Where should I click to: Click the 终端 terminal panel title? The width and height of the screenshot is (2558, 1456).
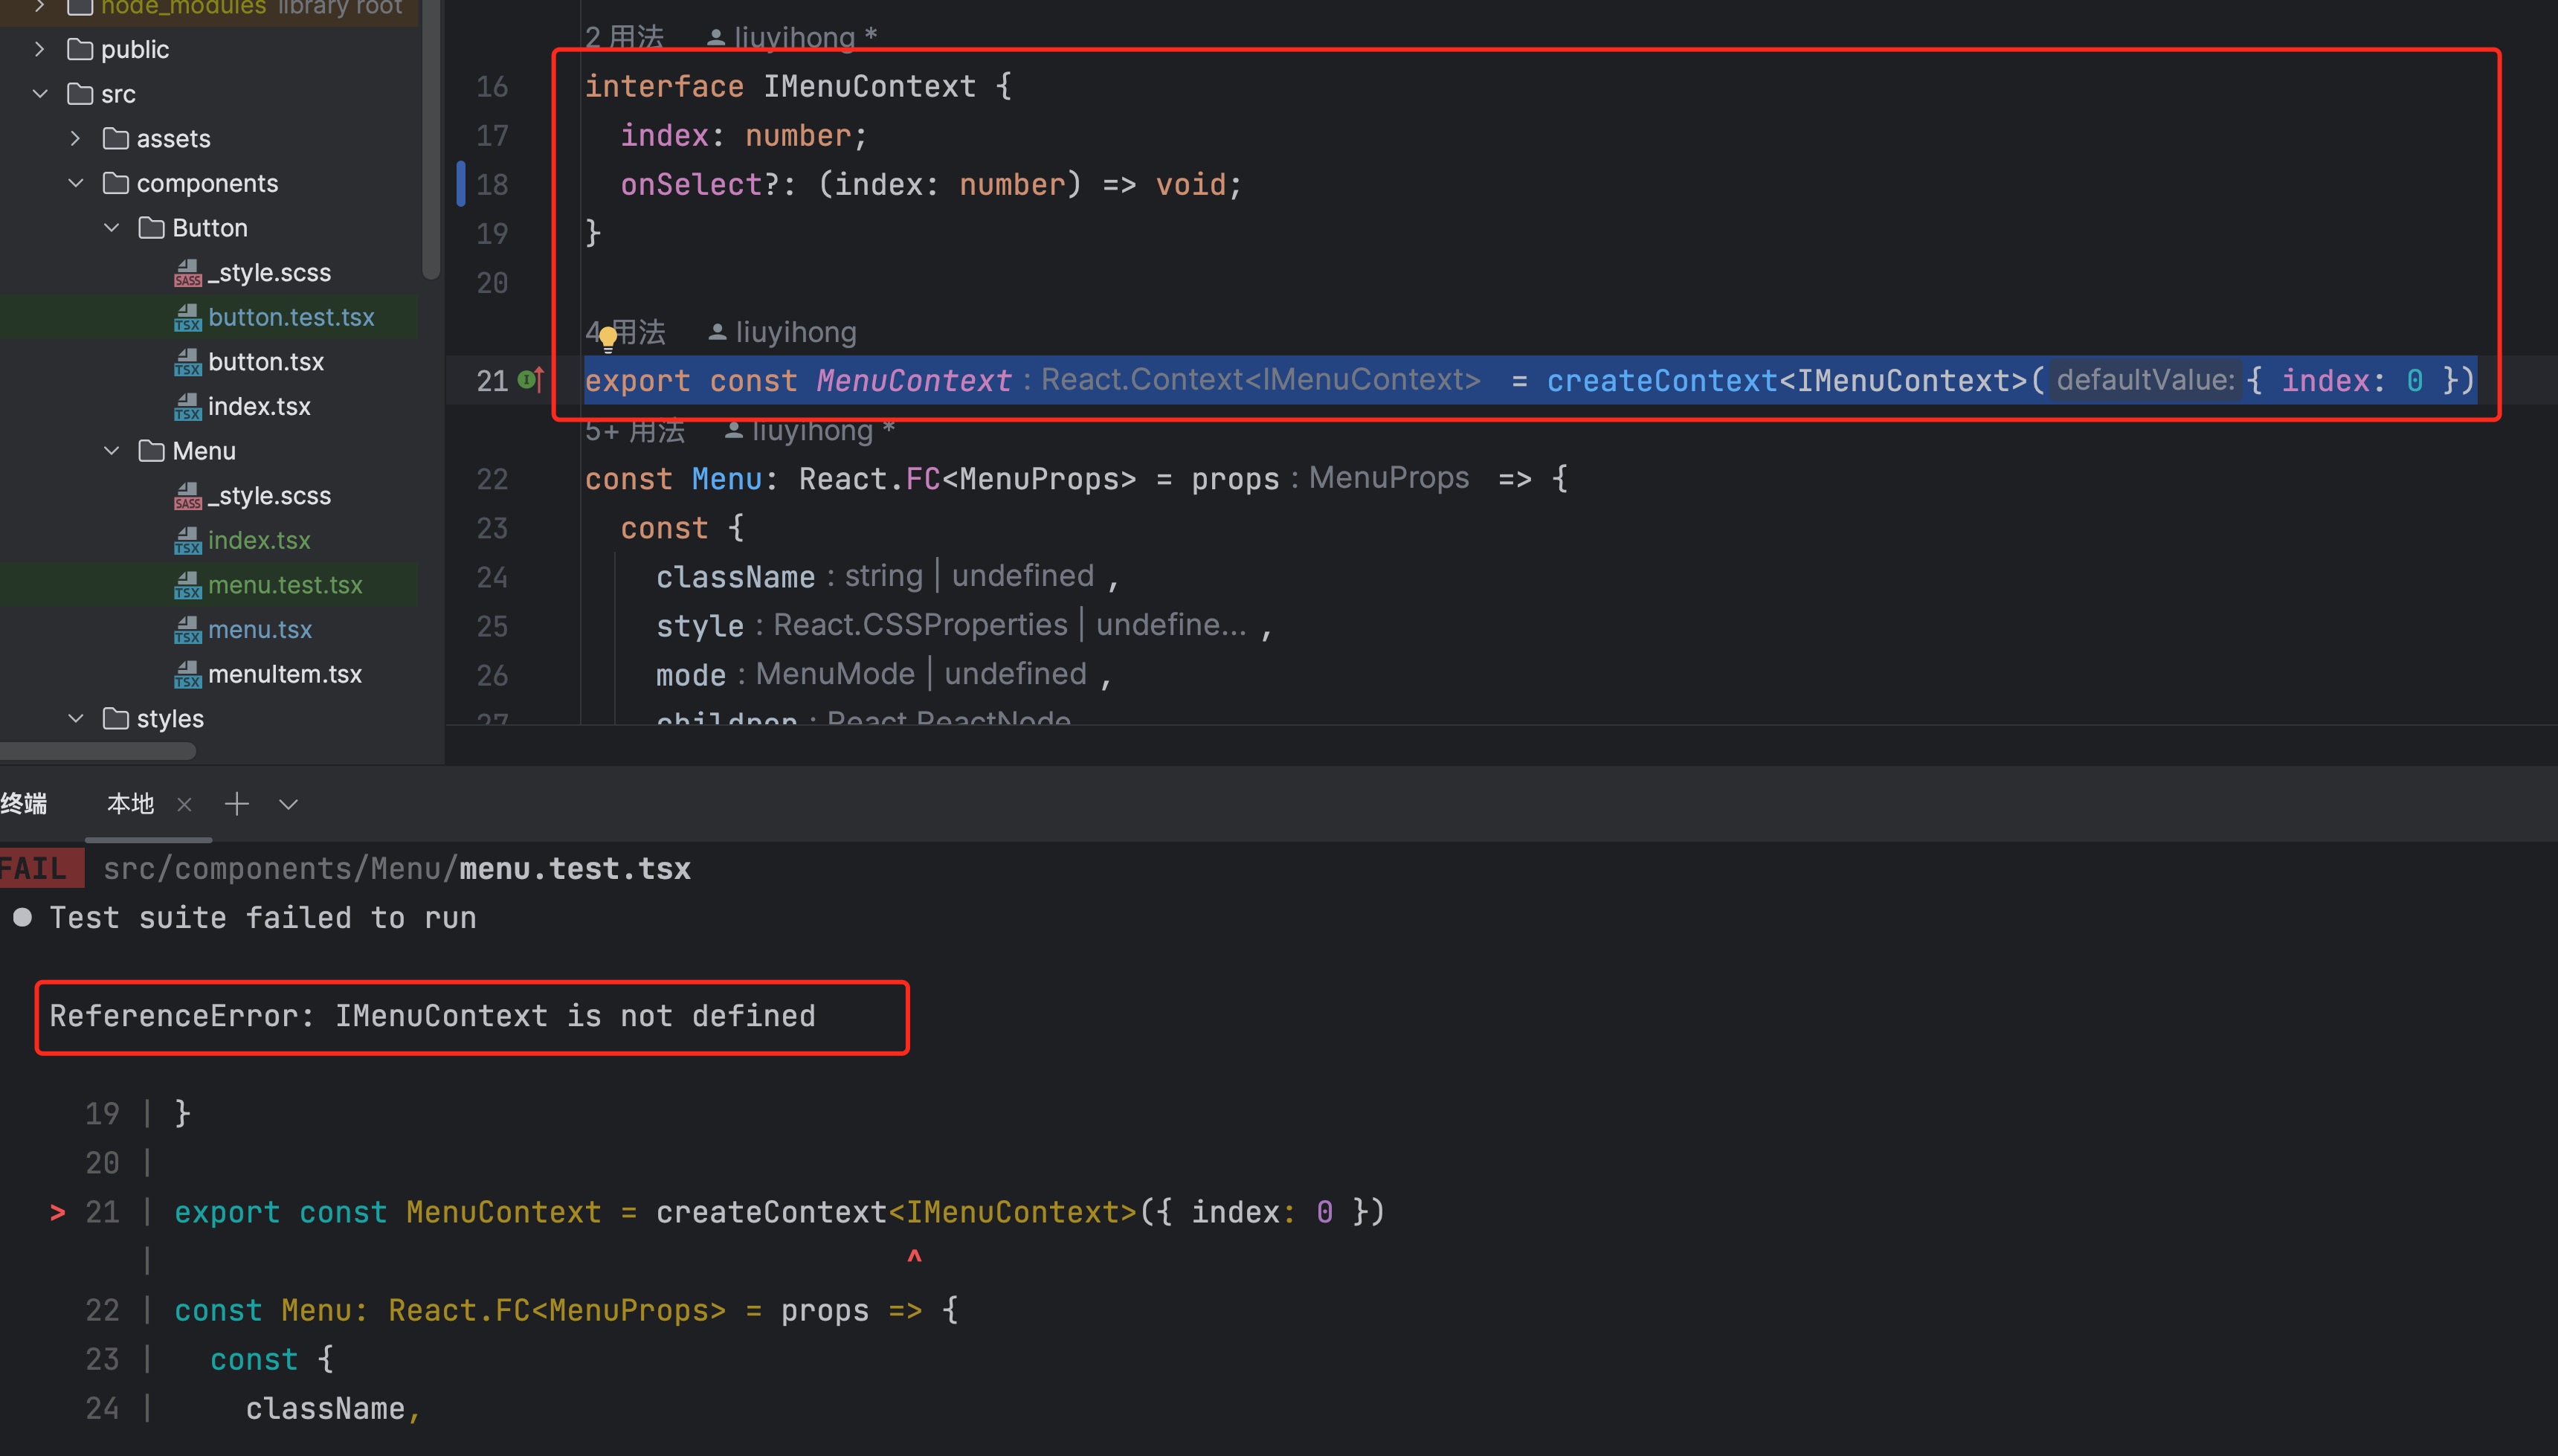(24, 804)
